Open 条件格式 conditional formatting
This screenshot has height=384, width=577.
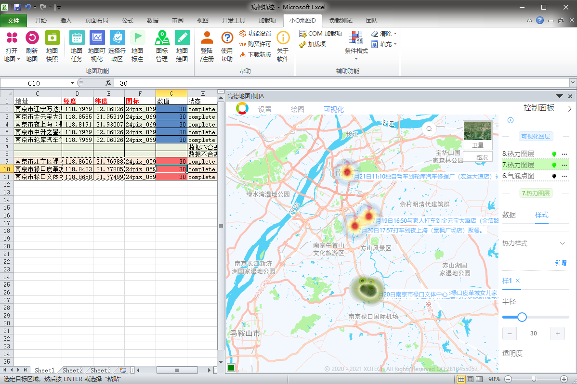click(x=356, y=46)
